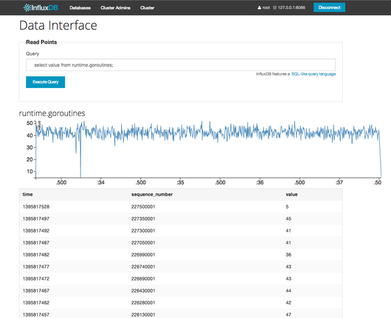Open the Cluster menu item

pos(147,8)
